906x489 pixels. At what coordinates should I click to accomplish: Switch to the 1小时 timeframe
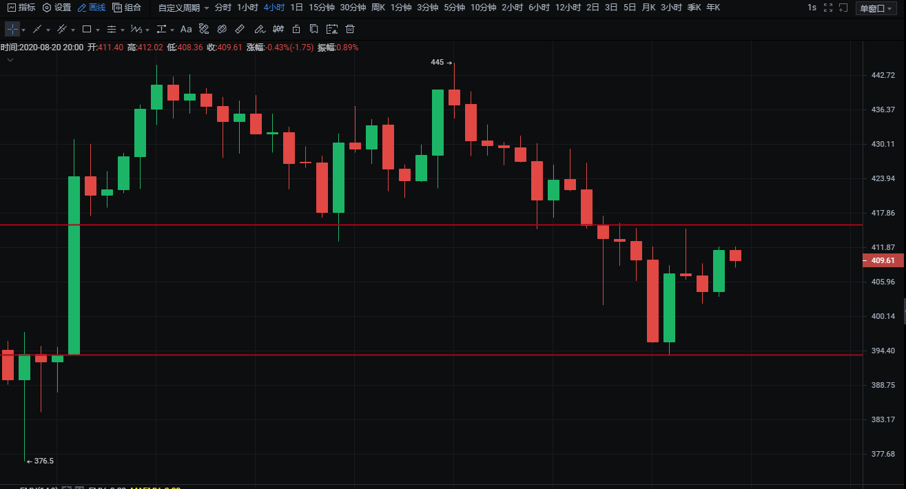click(247, 8)
